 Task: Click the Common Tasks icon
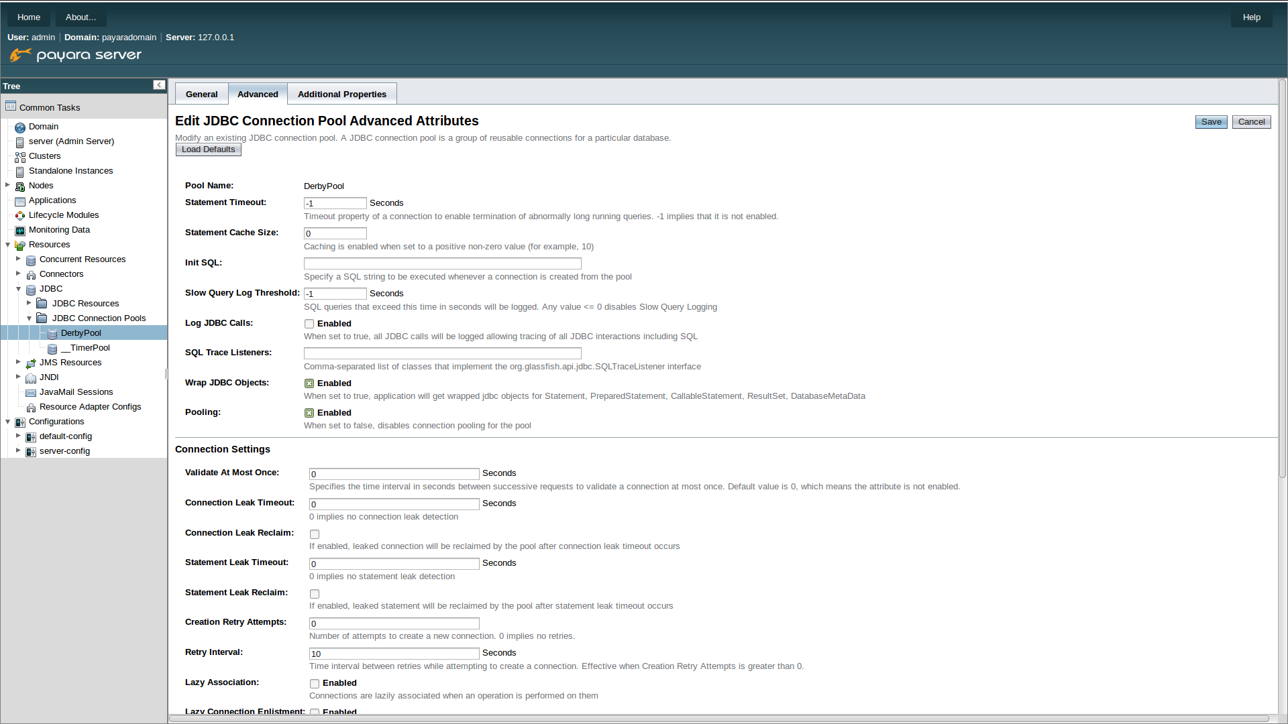click(x=10, y=106)
